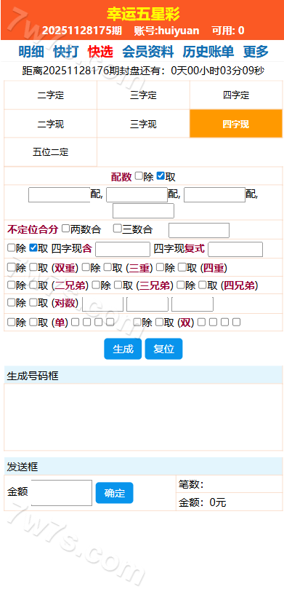Image resolution: width=284 pixels, height=616 pixels.
Task: Check 除 checkbox for 二兄弟
Action: click(x=11, y=285)
